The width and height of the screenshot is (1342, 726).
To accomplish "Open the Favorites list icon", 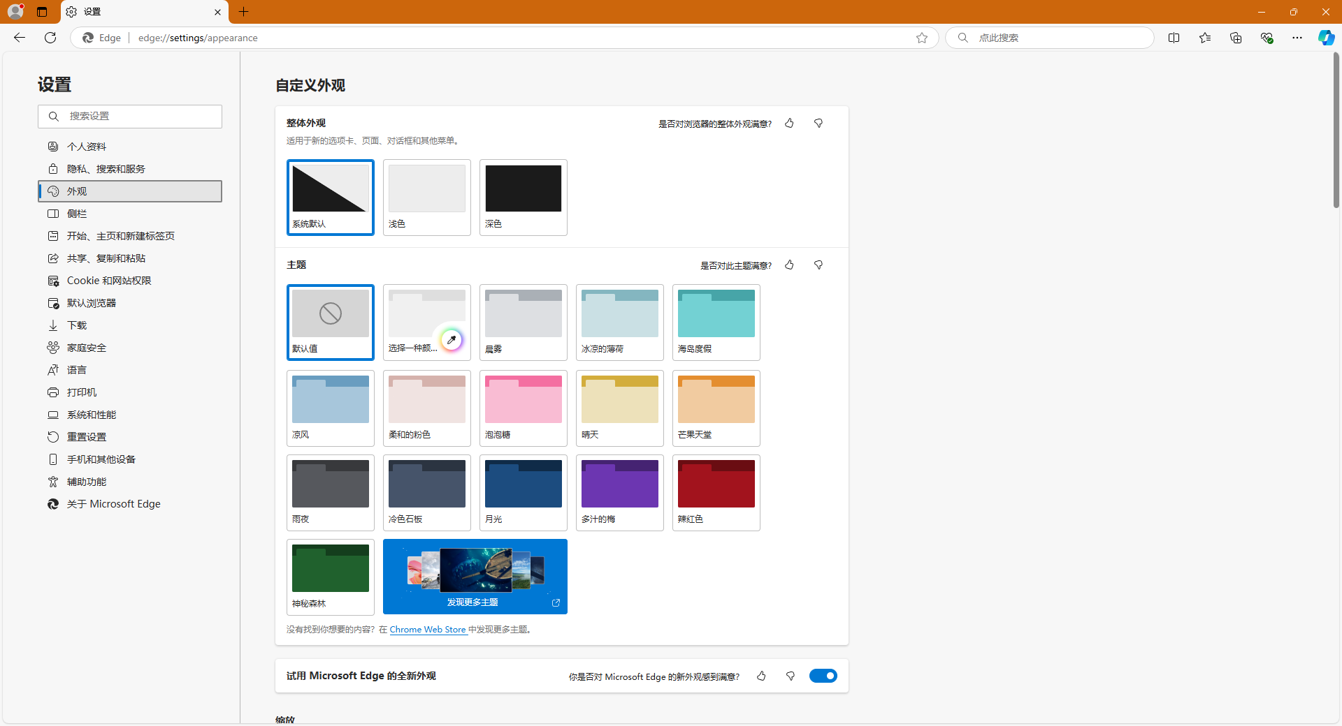I will coord(1205,38).
